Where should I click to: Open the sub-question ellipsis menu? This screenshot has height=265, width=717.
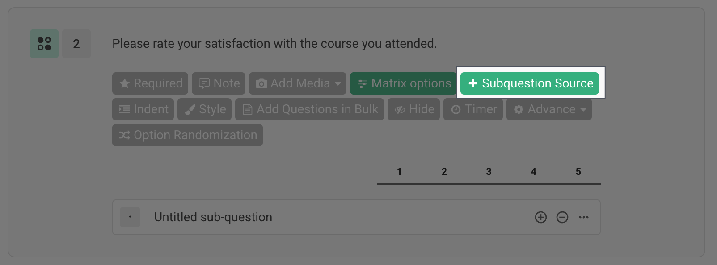point(583,217)
